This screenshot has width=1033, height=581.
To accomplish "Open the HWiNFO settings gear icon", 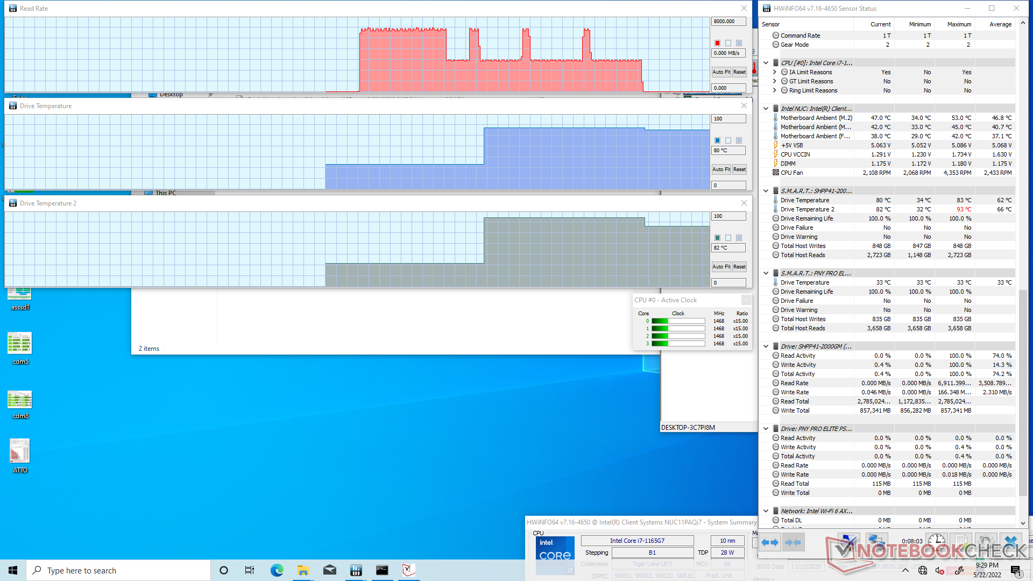I will (x=985, y=541).
